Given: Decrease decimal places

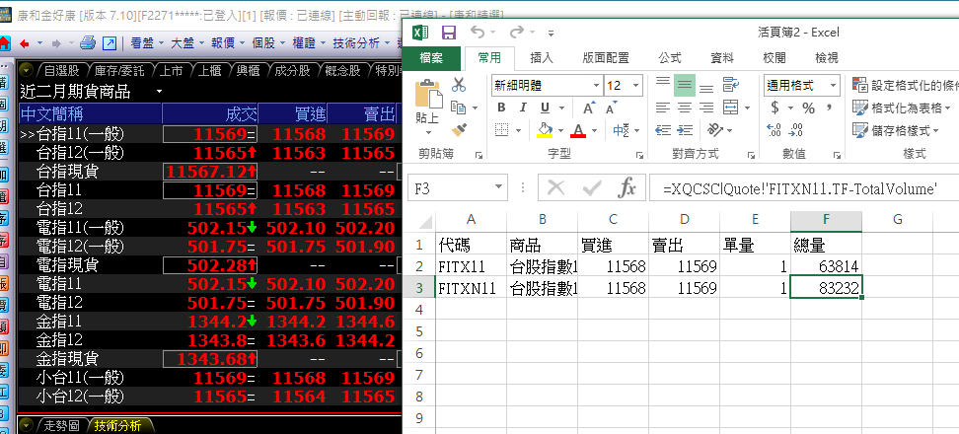Looking at the screenshot, I should point(796,129).
